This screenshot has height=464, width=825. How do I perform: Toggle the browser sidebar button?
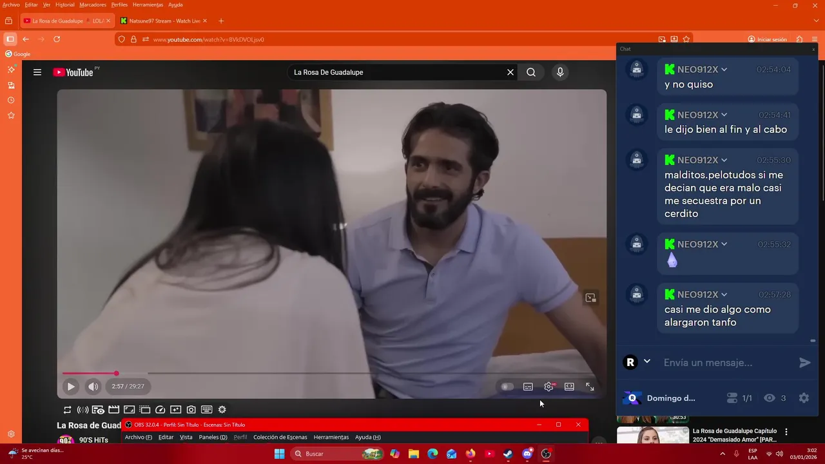coord(10,39)
